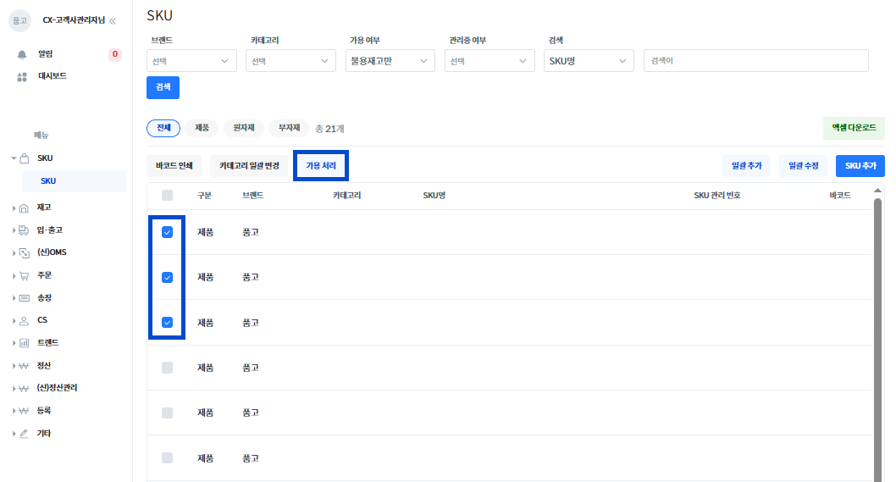896x482 pixels.
Task: Toggle the select-all header checkbox
Action: click(167, 196)
